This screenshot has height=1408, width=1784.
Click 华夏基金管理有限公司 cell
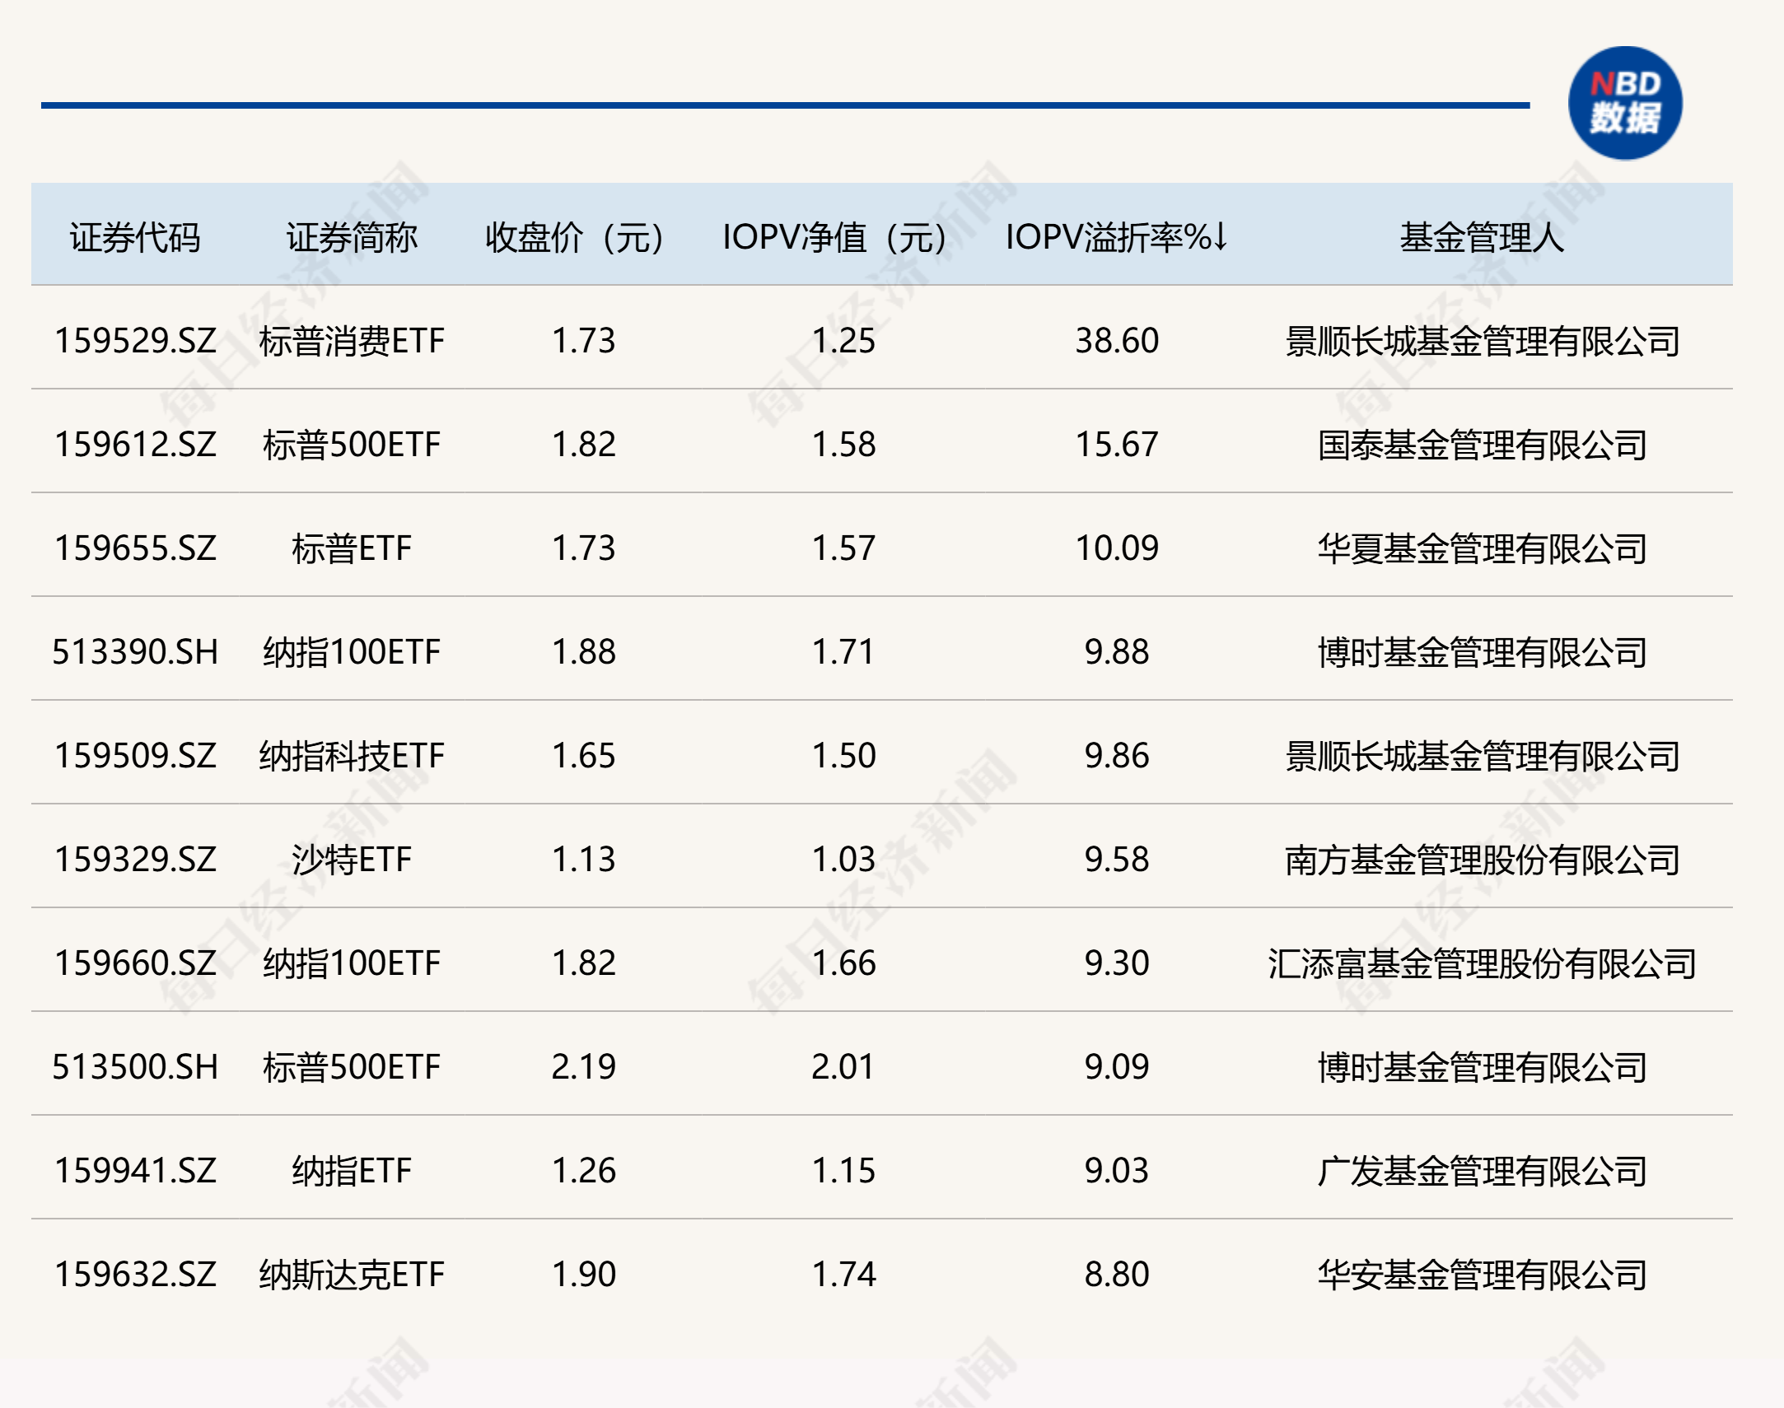pos(1483,549)
